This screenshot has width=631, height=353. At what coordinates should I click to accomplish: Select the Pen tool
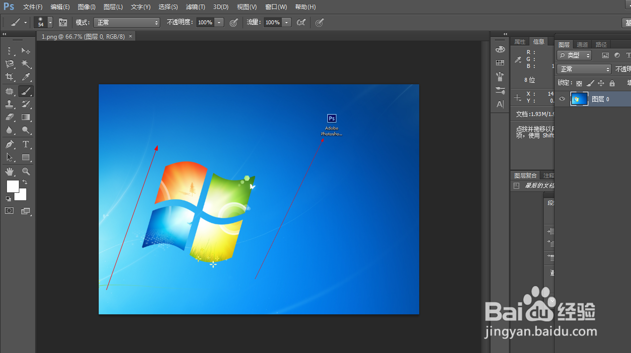coord(9,144)
